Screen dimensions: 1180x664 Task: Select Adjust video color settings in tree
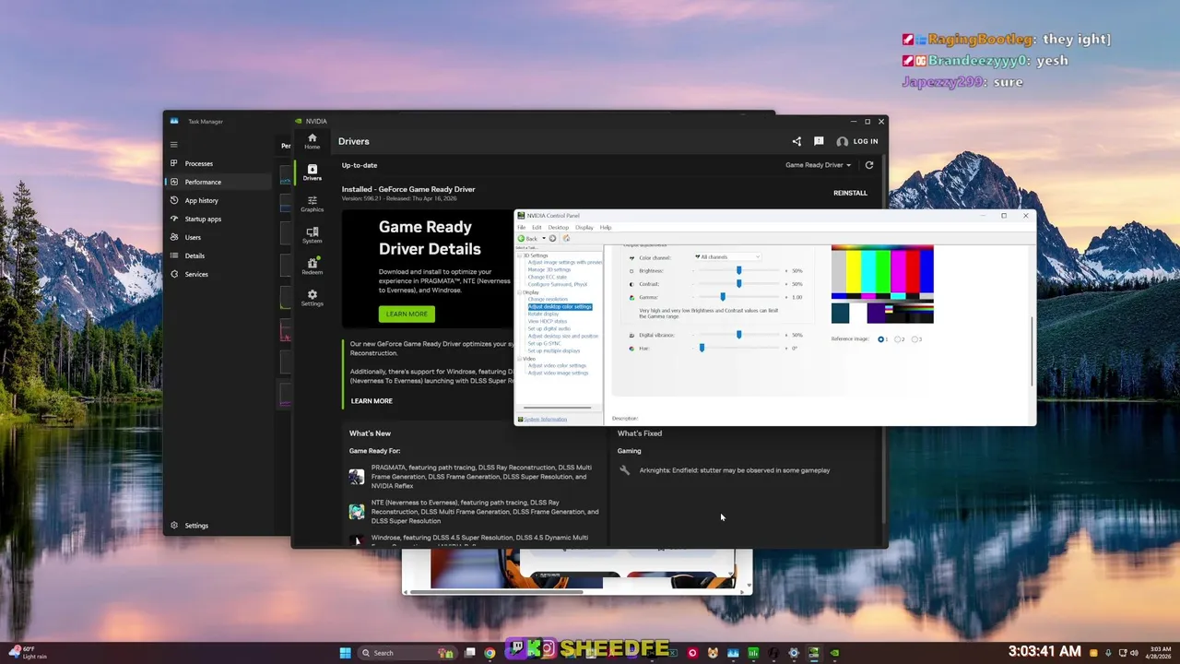pyautogui.click(x=557, y=366)
